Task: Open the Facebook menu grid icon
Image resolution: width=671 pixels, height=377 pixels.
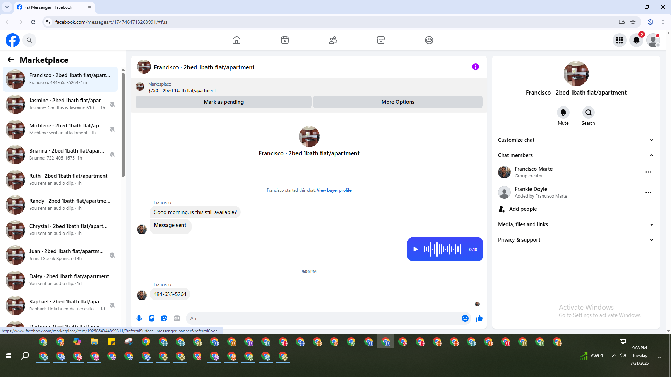Action: pyautogui.click(x=620, y=40)
